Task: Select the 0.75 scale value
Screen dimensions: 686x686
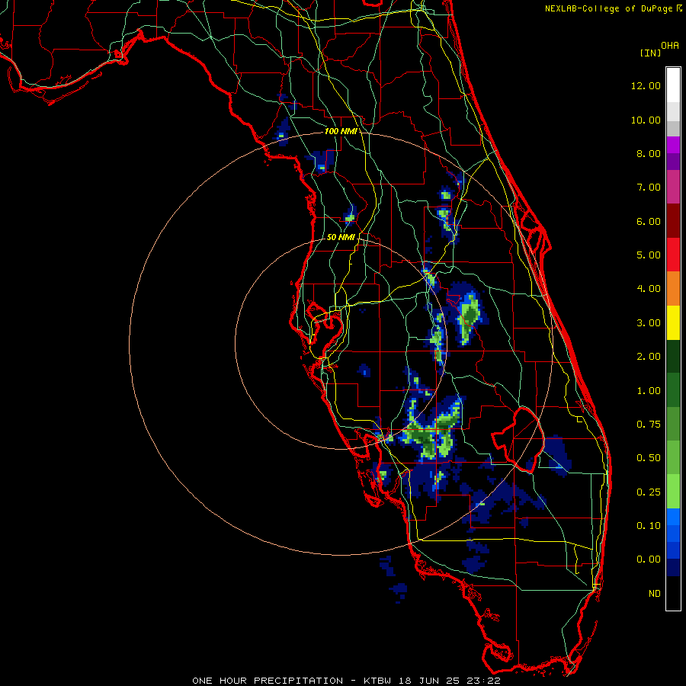Action: pyautogui.click(x=649, y=425)
